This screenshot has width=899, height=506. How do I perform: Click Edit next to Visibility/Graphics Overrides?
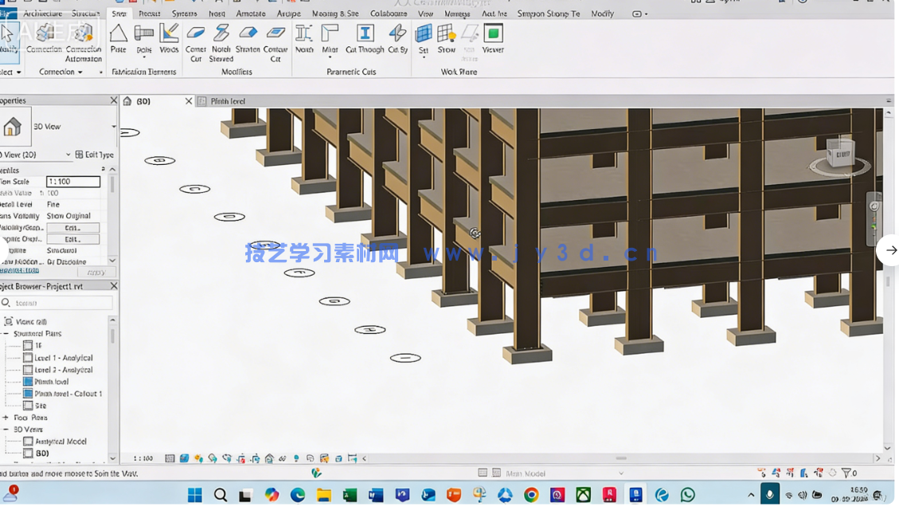pyautogui.click(x=72, y=227)
